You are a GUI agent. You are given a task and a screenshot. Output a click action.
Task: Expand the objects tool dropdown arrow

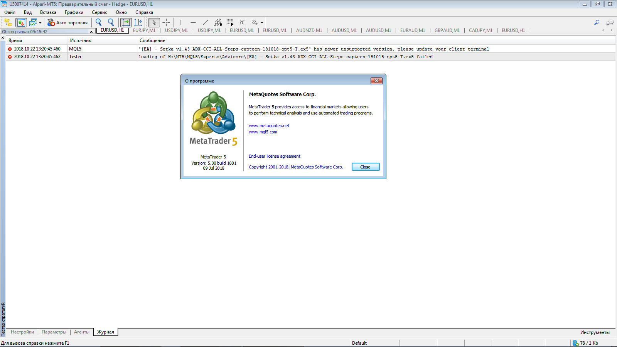click(x=262, y=23)
